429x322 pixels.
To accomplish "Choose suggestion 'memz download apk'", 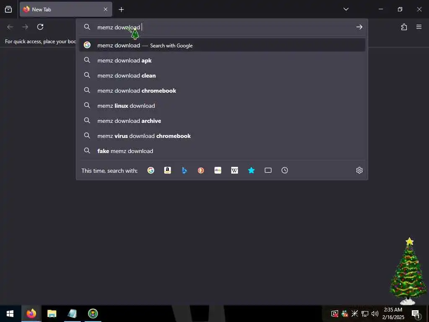I will pos(222,60).
